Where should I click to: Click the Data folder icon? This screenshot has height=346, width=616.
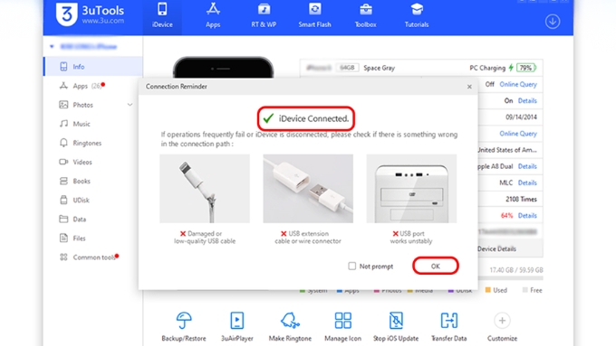pyautogui.click(x=63, y=219)
